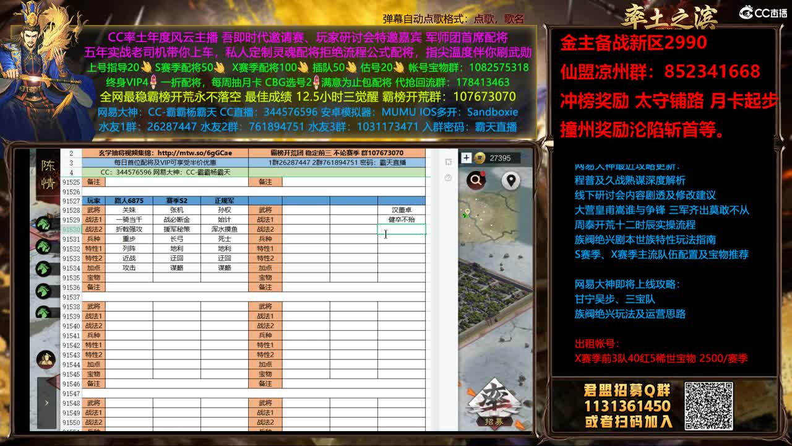Click the 正规军 header cell

(x=224, y=201)
